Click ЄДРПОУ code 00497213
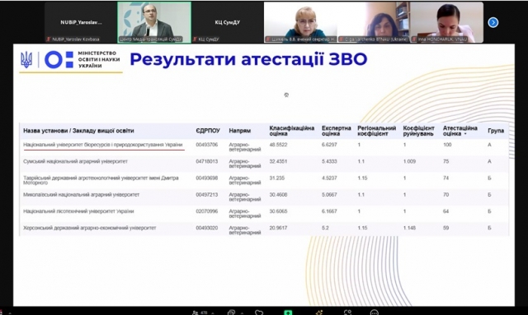Image resolution: width=528 pixels, height=315 pixels. coord(207,195)
